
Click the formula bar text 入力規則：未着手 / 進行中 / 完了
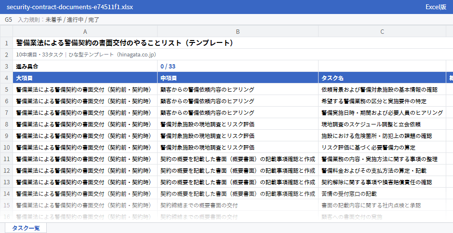(58, 20)
